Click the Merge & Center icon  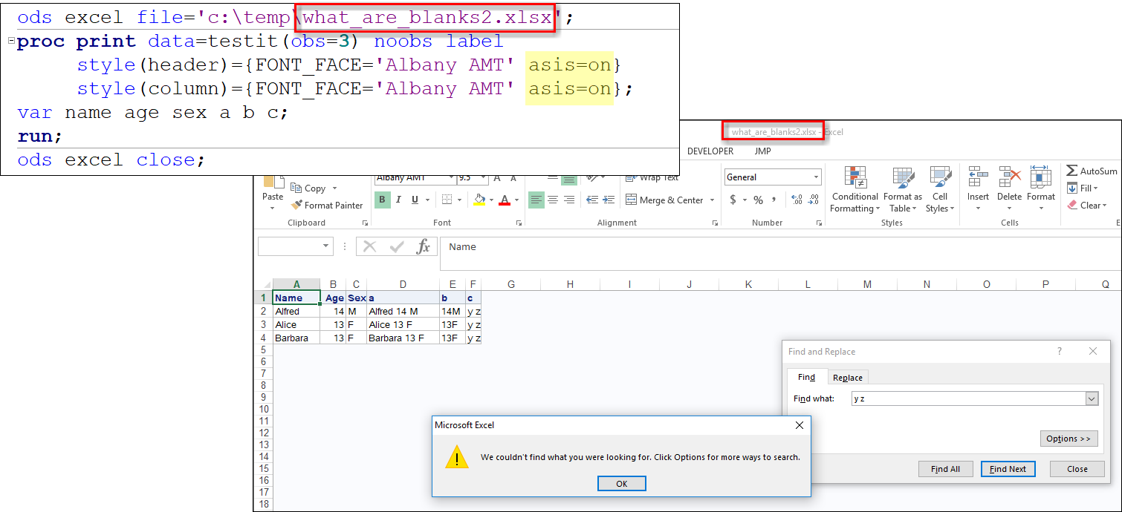(665, 200)
